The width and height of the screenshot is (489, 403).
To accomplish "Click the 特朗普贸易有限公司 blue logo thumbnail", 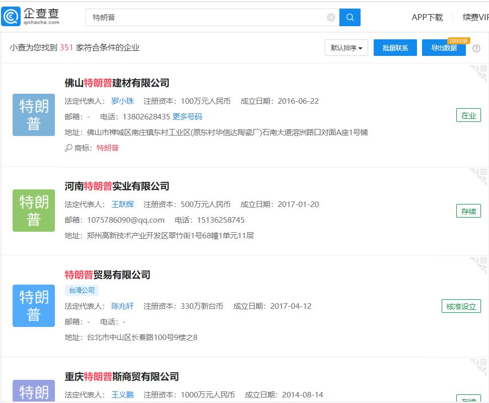I will [34, 306].
